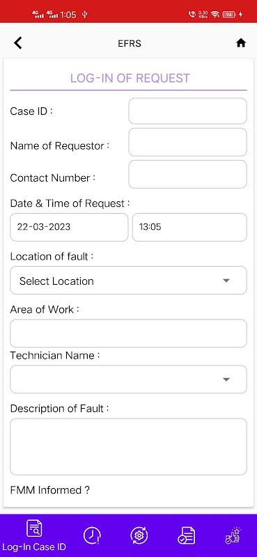Screen dimensions: 257x557
Task: Open the date picker showing 22-03-2023
Action: click(x=69, y=227)
